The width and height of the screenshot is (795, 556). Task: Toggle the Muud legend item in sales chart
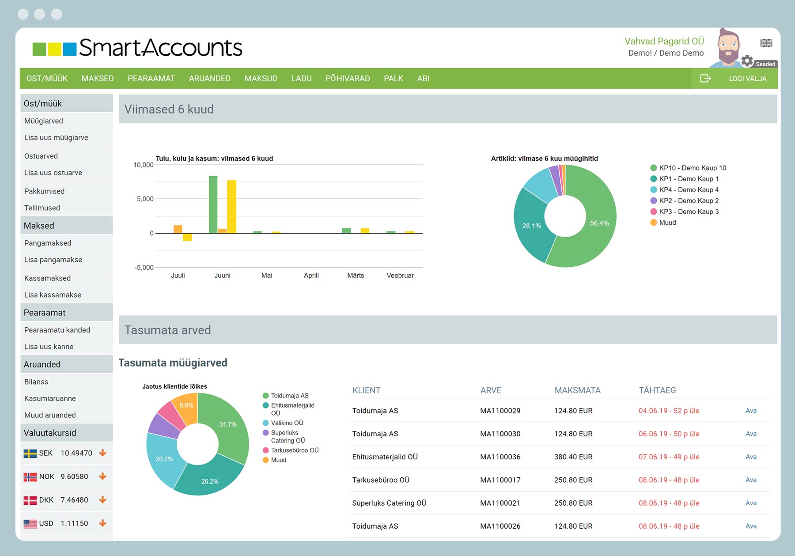(x=667, y=223)
